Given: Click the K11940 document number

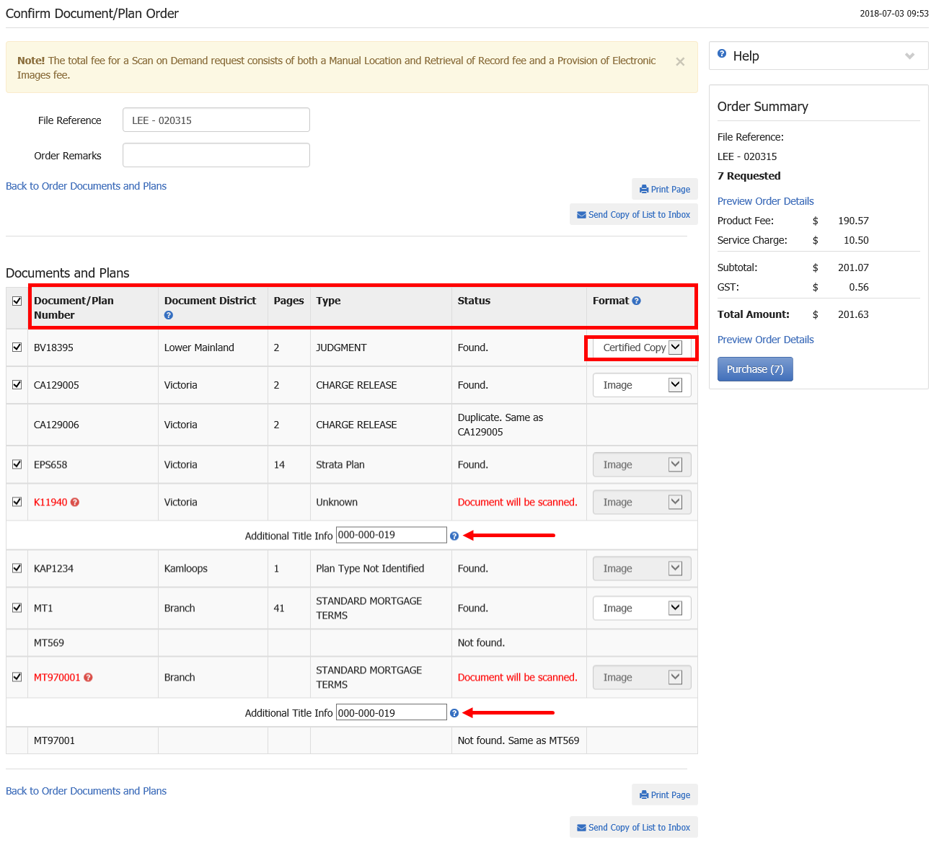Looking at the screenshot, I should click(50, 503).
